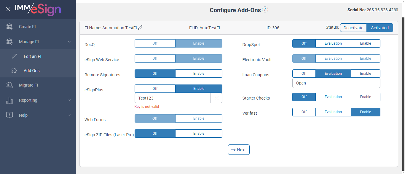
Task: Click the Edit an FI pencil icon
Action: [14, 56]
